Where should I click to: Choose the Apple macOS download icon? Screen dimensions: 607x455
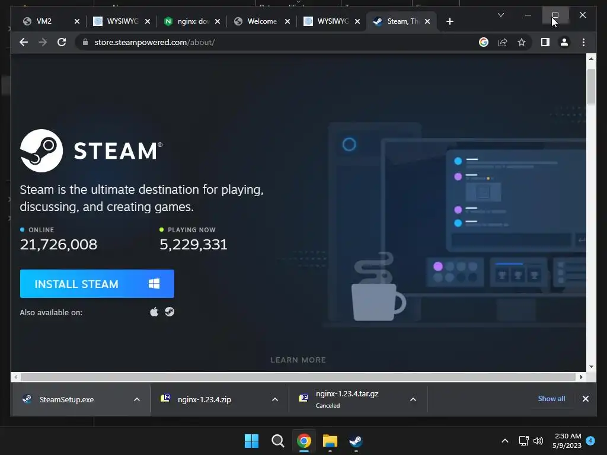pos(154,312)
